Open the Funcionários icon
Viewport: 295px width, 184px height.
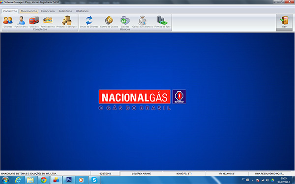21,22
